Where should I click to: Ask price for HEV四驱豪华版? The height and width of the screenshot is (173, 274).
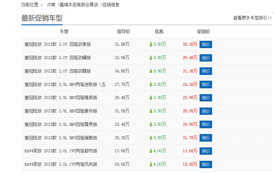pyautogui.click(x=206, y=111)
